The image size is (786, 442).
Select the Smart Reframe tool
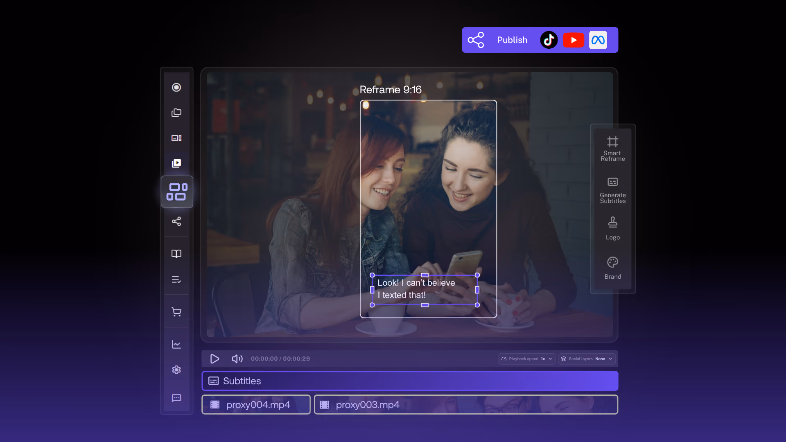pyautogui.click(x=613, y=149)
